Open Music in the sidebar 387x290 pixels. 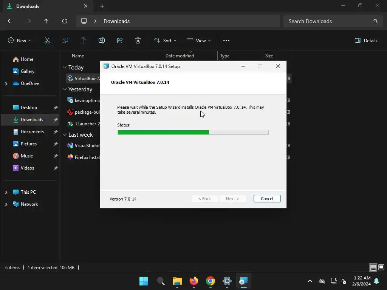(x=30, y=156)
